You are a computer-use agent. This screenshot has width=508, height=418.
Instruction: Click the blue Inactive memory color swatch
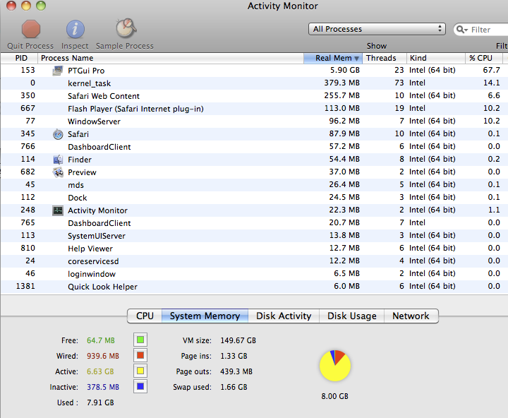click(x=140, y=386)
